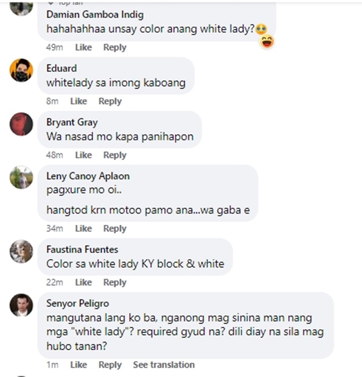This screenshot has height=377, width=362.
Task: Open Senyor Peligro's name link
Action: pos(78,304)
